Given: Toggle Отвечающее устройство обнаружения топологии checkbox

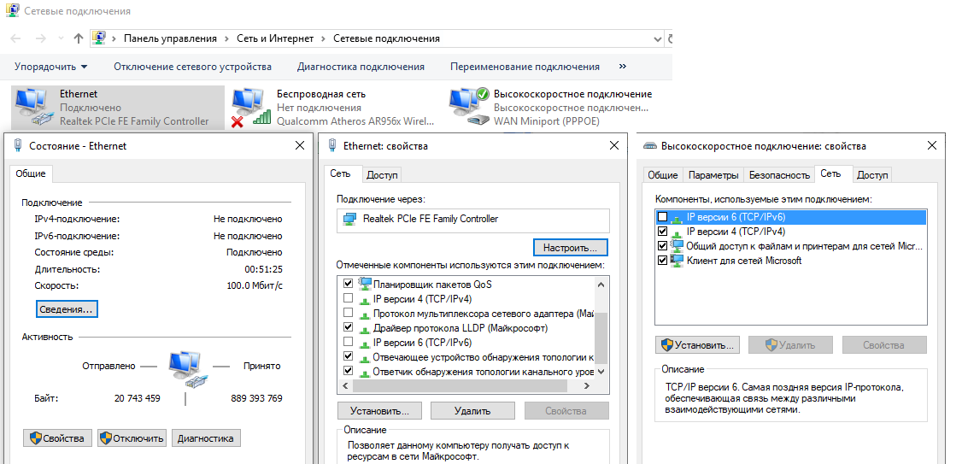Looking at the screenshot, I should click(x=349, y=356).
